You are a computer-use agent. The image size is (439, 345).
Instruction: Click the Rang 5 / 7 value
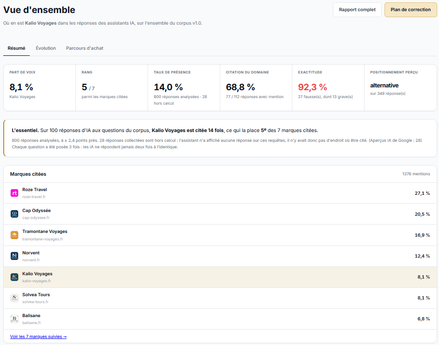tap(88, 87)
